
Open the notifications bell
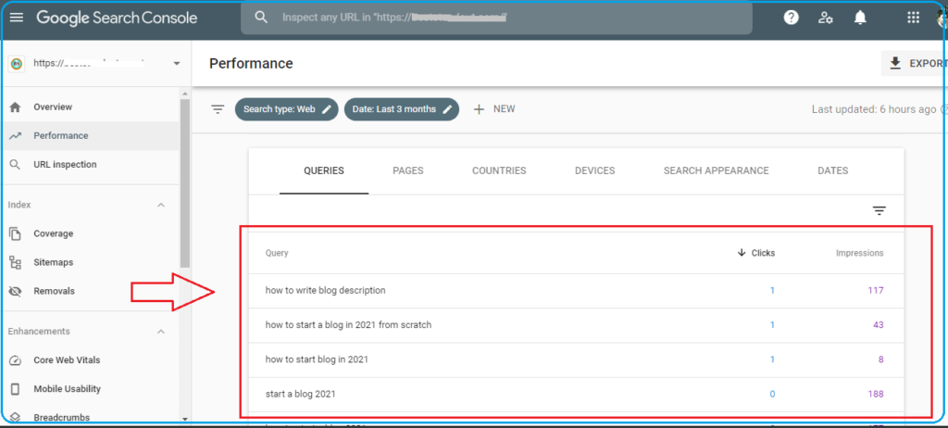(x=860, y=18)
